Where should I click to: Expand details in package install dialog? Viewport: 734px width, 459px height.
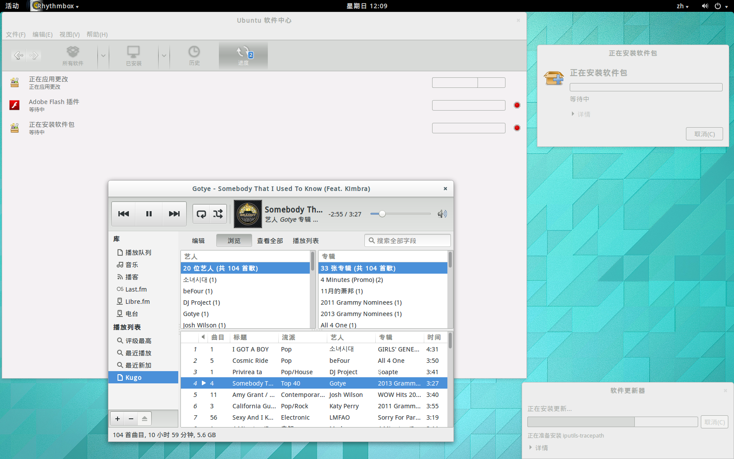(x=581, y=114)
